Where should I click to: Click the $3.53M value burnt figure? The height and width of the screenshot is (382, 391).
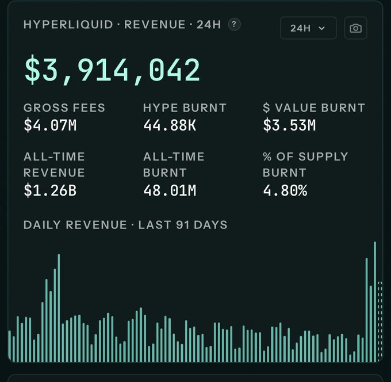(289, 125)
